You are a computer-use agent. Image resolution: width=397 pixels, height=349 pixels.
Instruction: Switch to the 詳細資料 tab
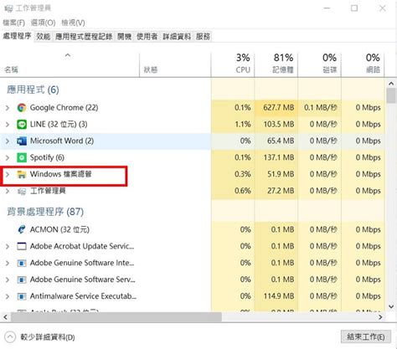[177, 37]
